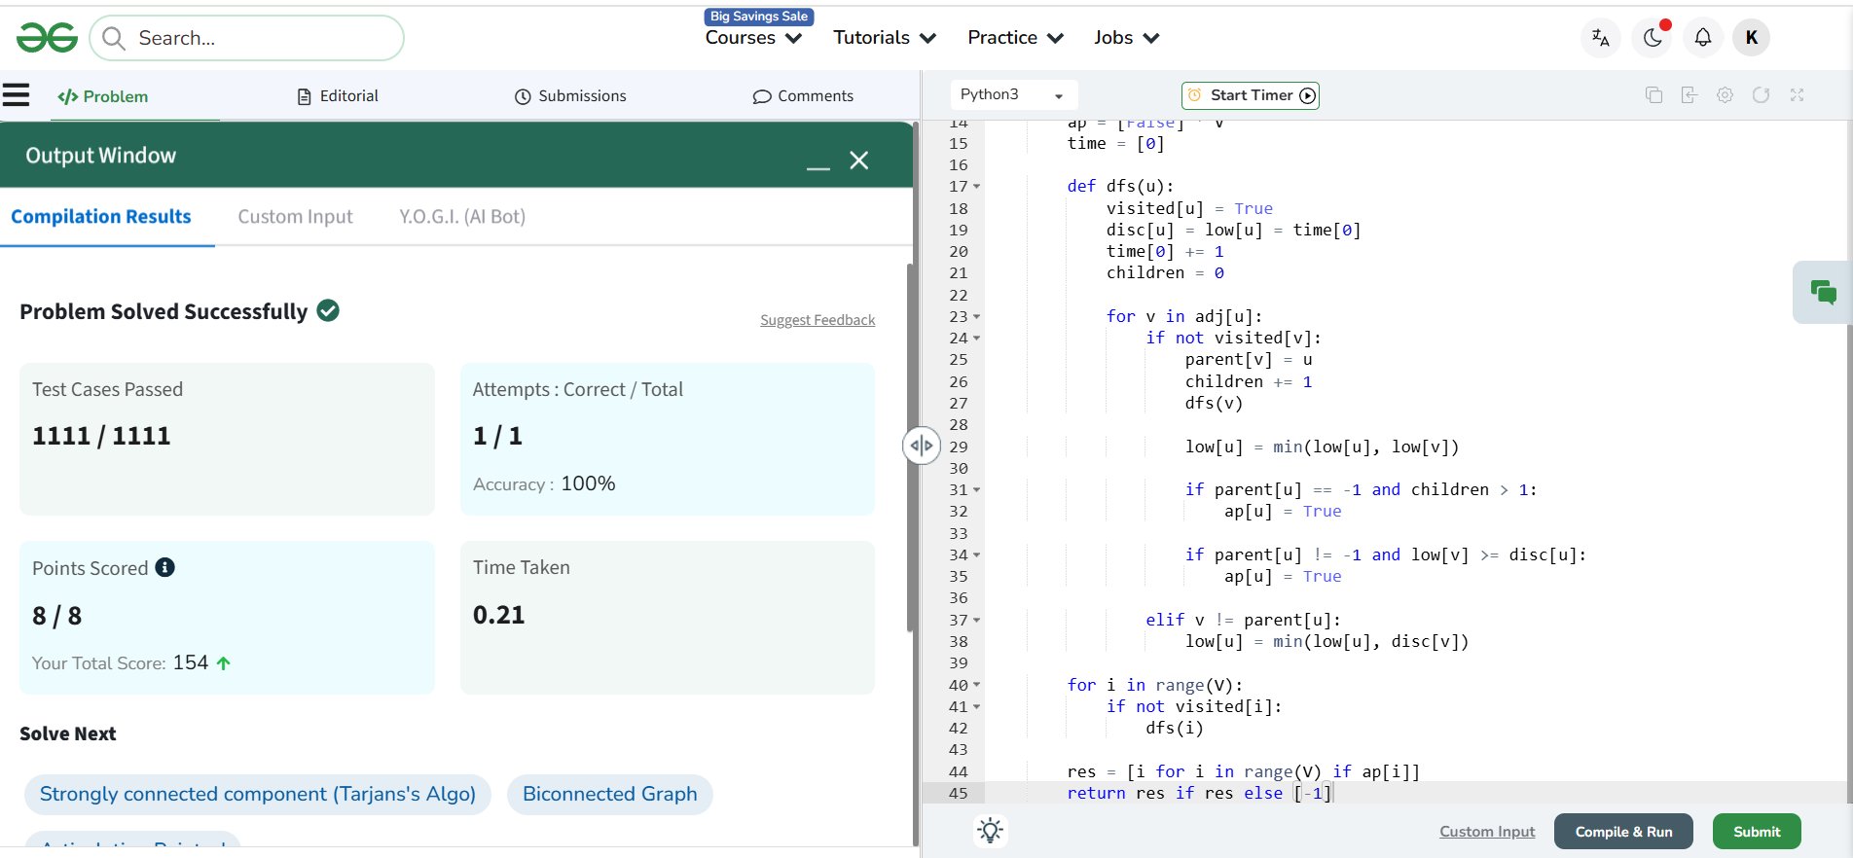This screenshot has height=858, width=1853.
Task: Collapse code fold at line 17
Action: (x=976, y=187)
